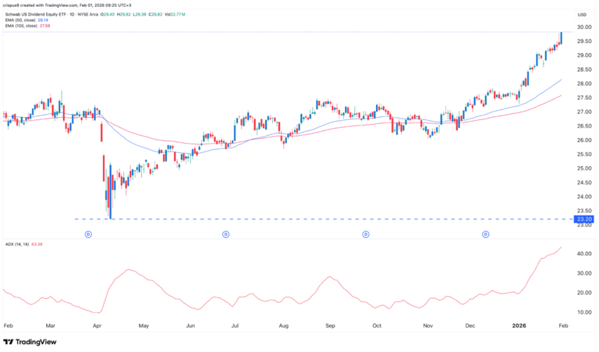Click the Sep label on time axis
Viewport: 599px width, 352px height.
330,325
